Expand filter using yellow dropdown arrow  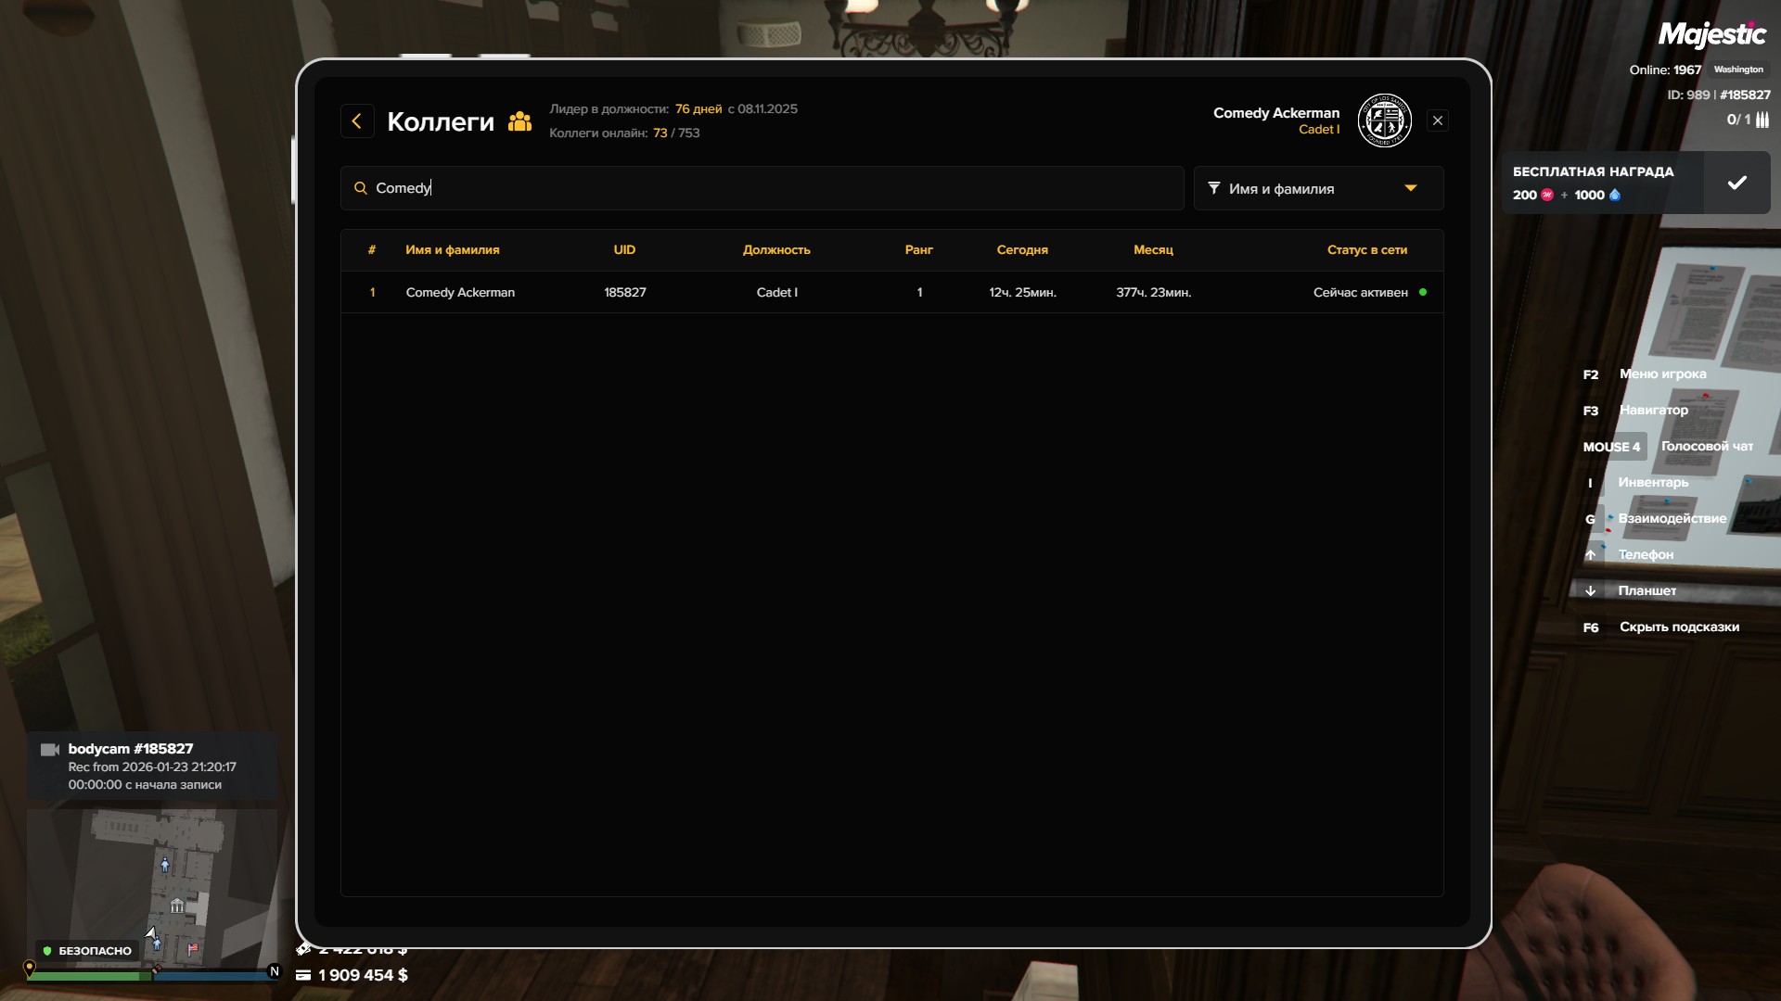(x=1410, y=188)
